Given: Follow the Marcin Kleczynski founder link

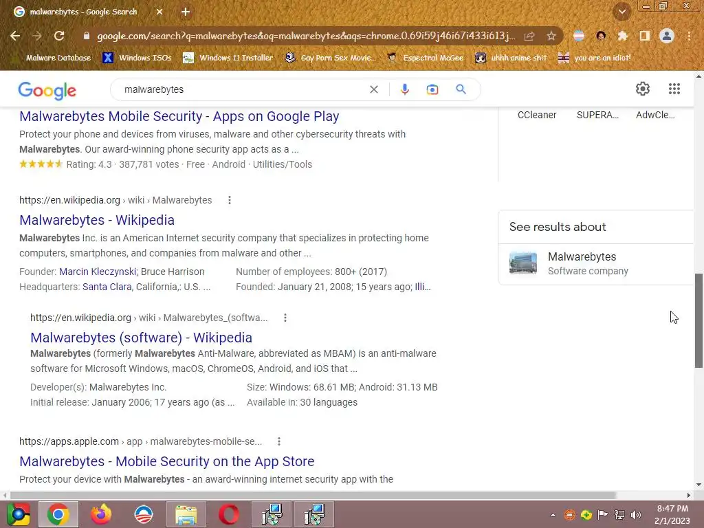Looking at the screenshot, I should pyautogui.click(x=98, y=272).
